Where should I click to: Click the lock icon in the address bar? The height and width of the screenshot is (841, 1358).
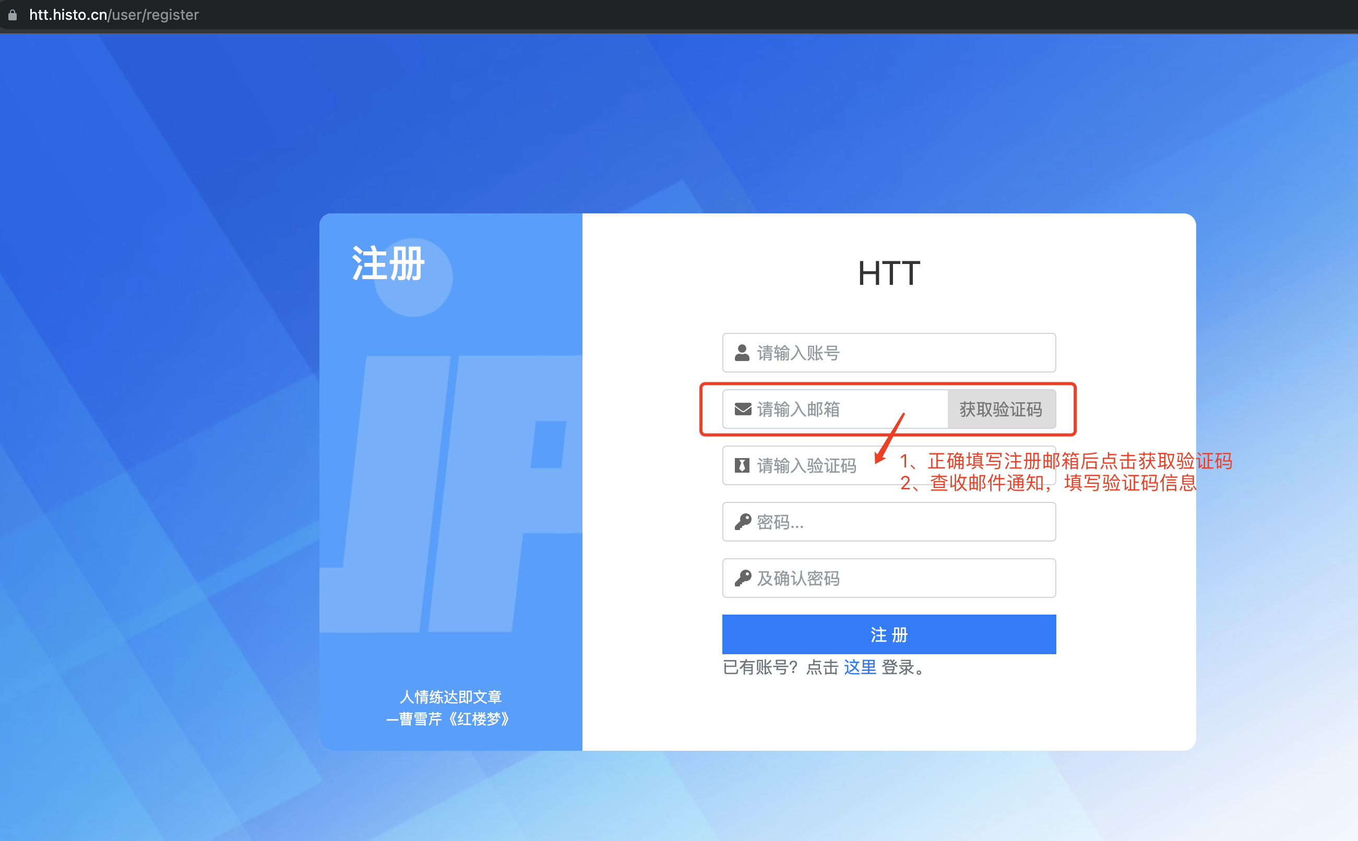click(12, 15)
